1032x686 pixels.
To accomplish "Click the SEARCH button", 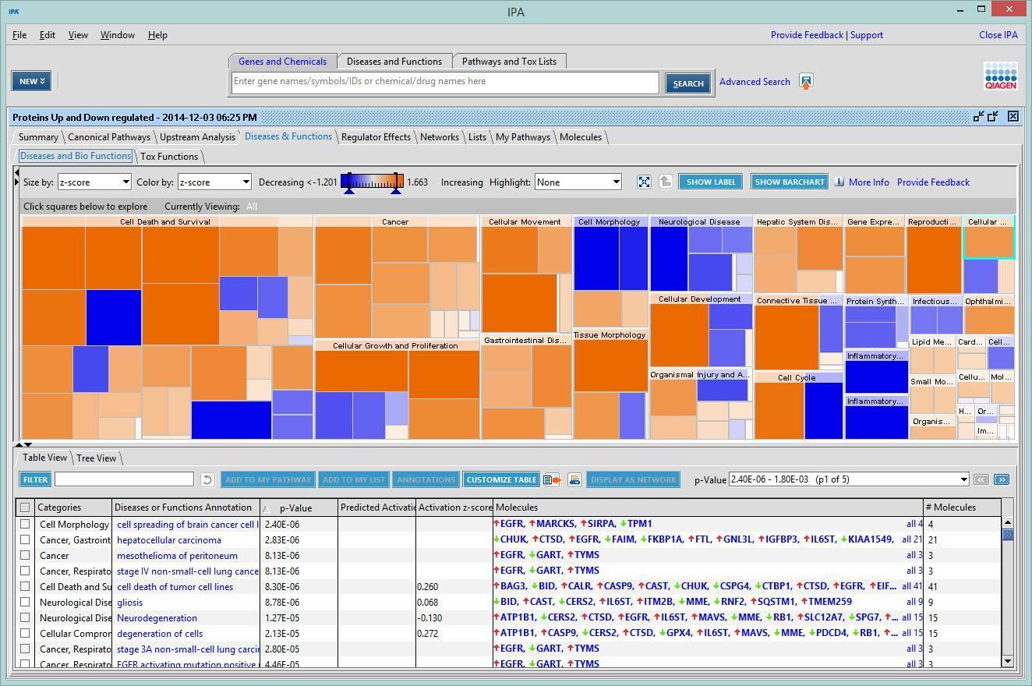I will 688,83.
